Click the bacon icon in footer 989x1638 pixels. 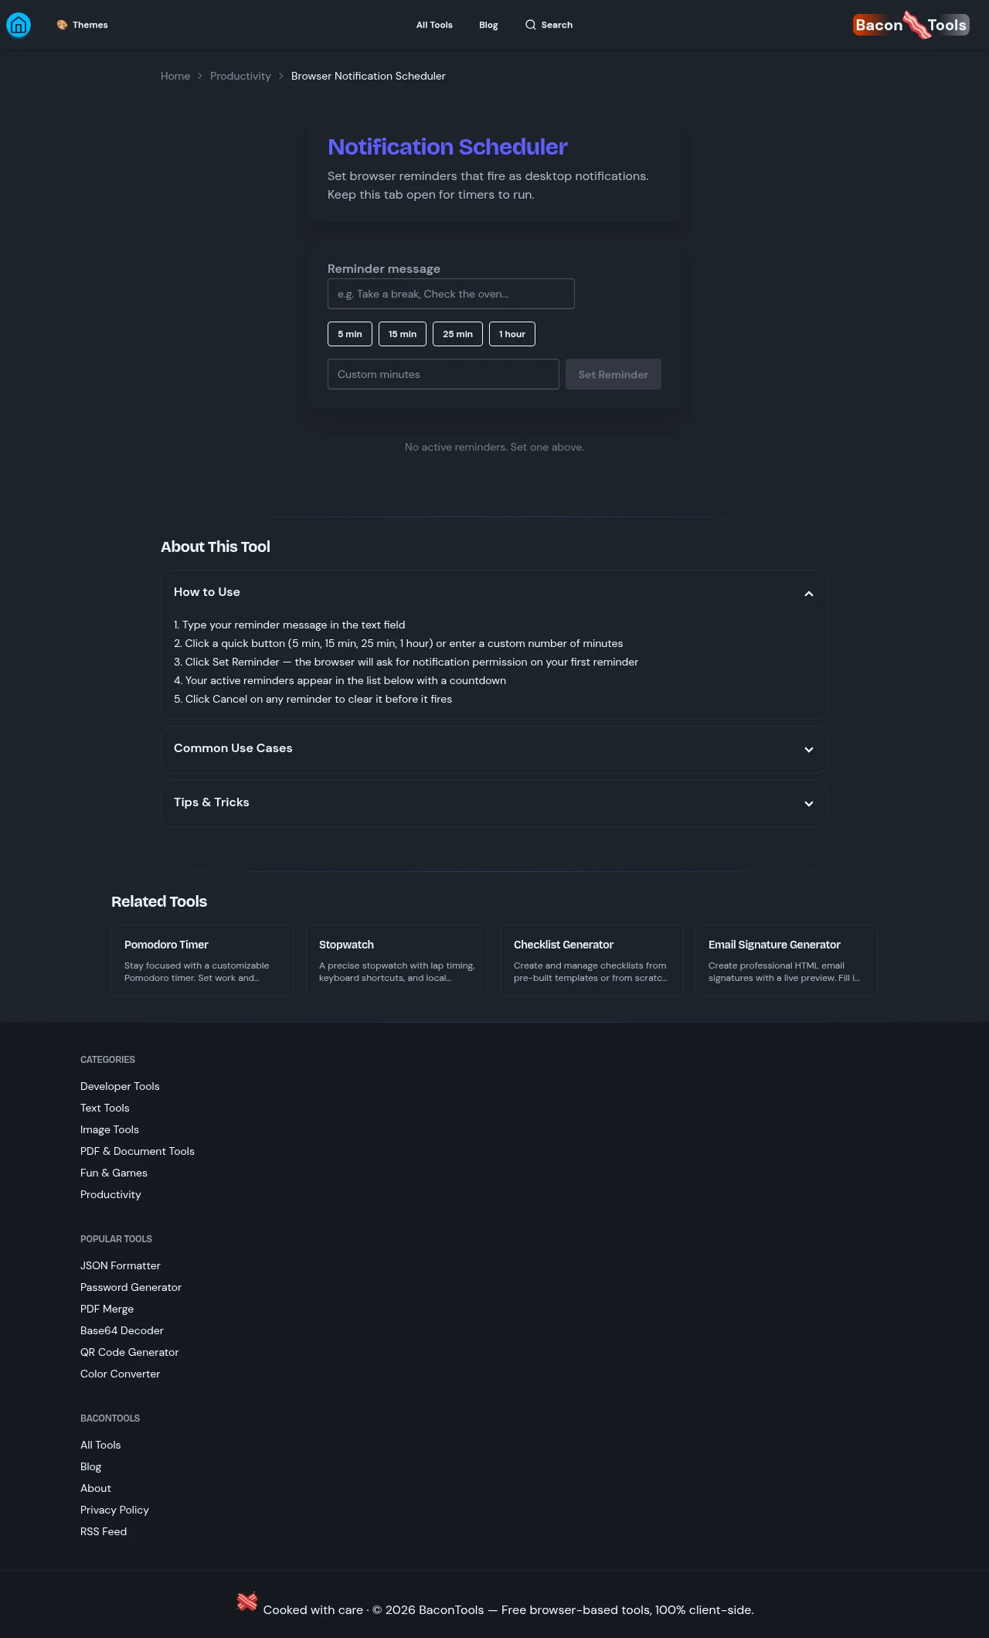tap(246, 1602)
